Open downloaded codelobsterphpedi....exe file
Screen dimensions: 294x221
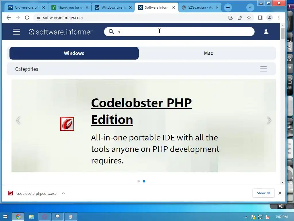[33, 193]
